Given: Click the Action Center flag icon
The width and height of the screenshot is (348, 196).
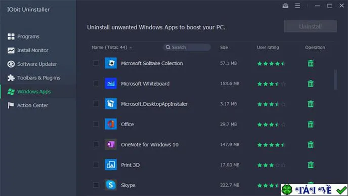Looking at the screenshot, I should coord(11,105).
